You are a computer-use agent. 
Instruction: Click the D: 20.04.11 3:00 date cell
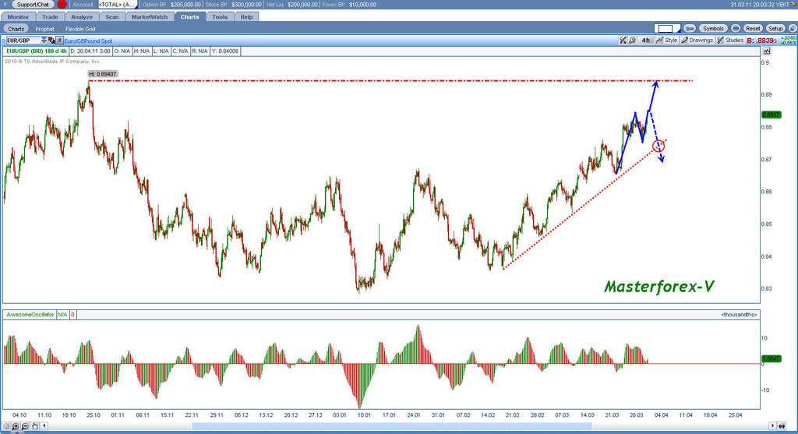[x=90, y=51]
